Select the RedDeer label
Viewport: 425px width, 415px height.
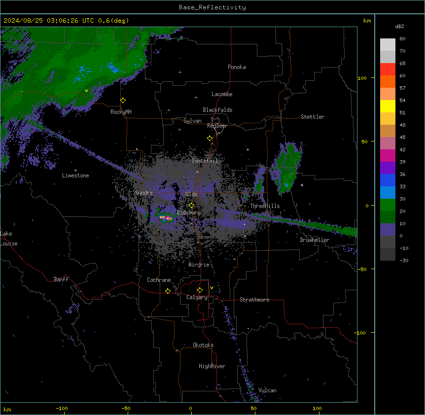(x=217, y=126)
